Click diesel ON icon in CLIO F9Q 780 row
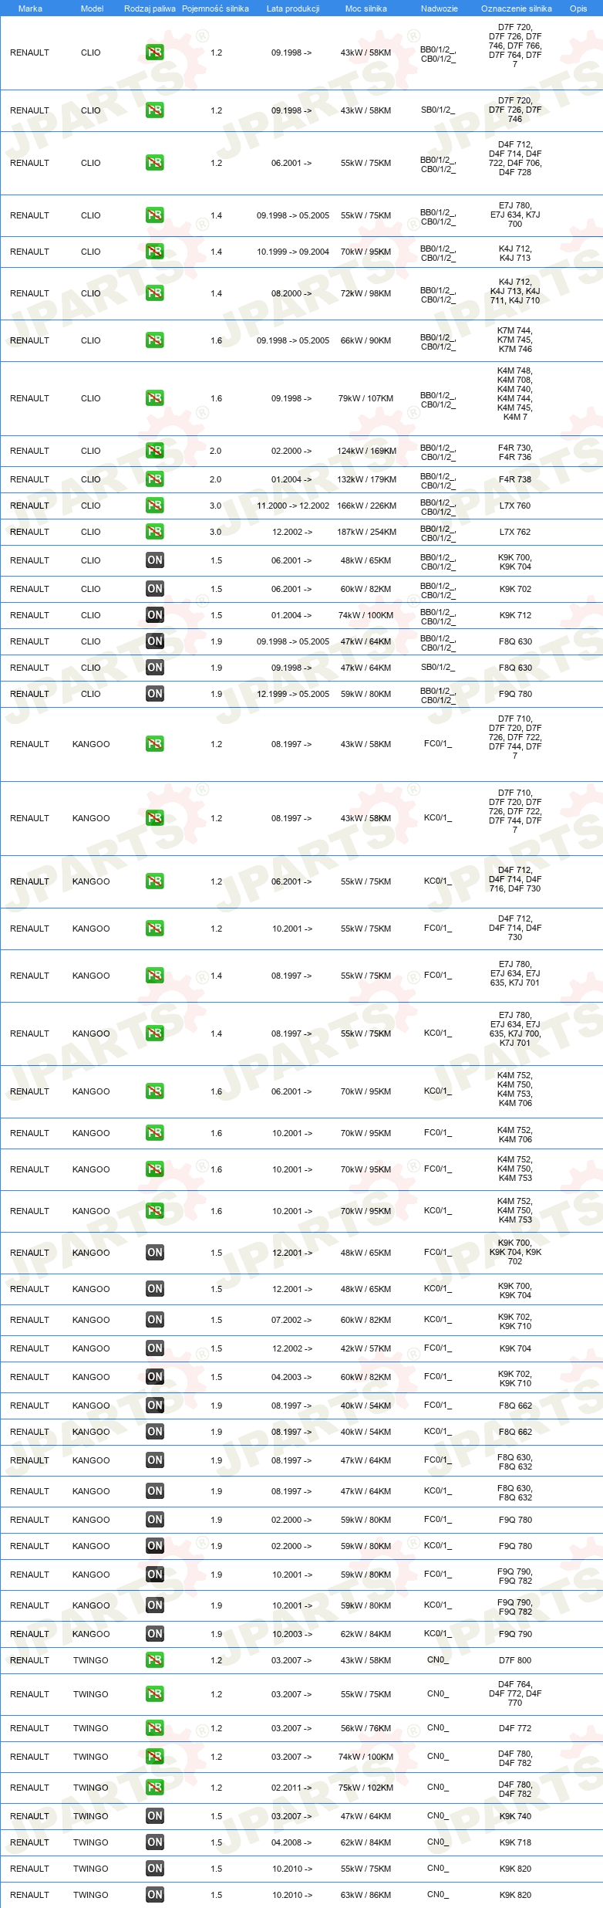The width and height of the screenshot is (603, 1908). point(155,694)
